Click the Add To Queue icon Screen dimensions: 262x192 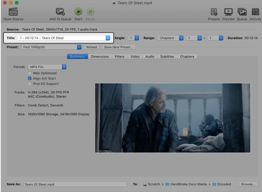(x=60, y=12)
